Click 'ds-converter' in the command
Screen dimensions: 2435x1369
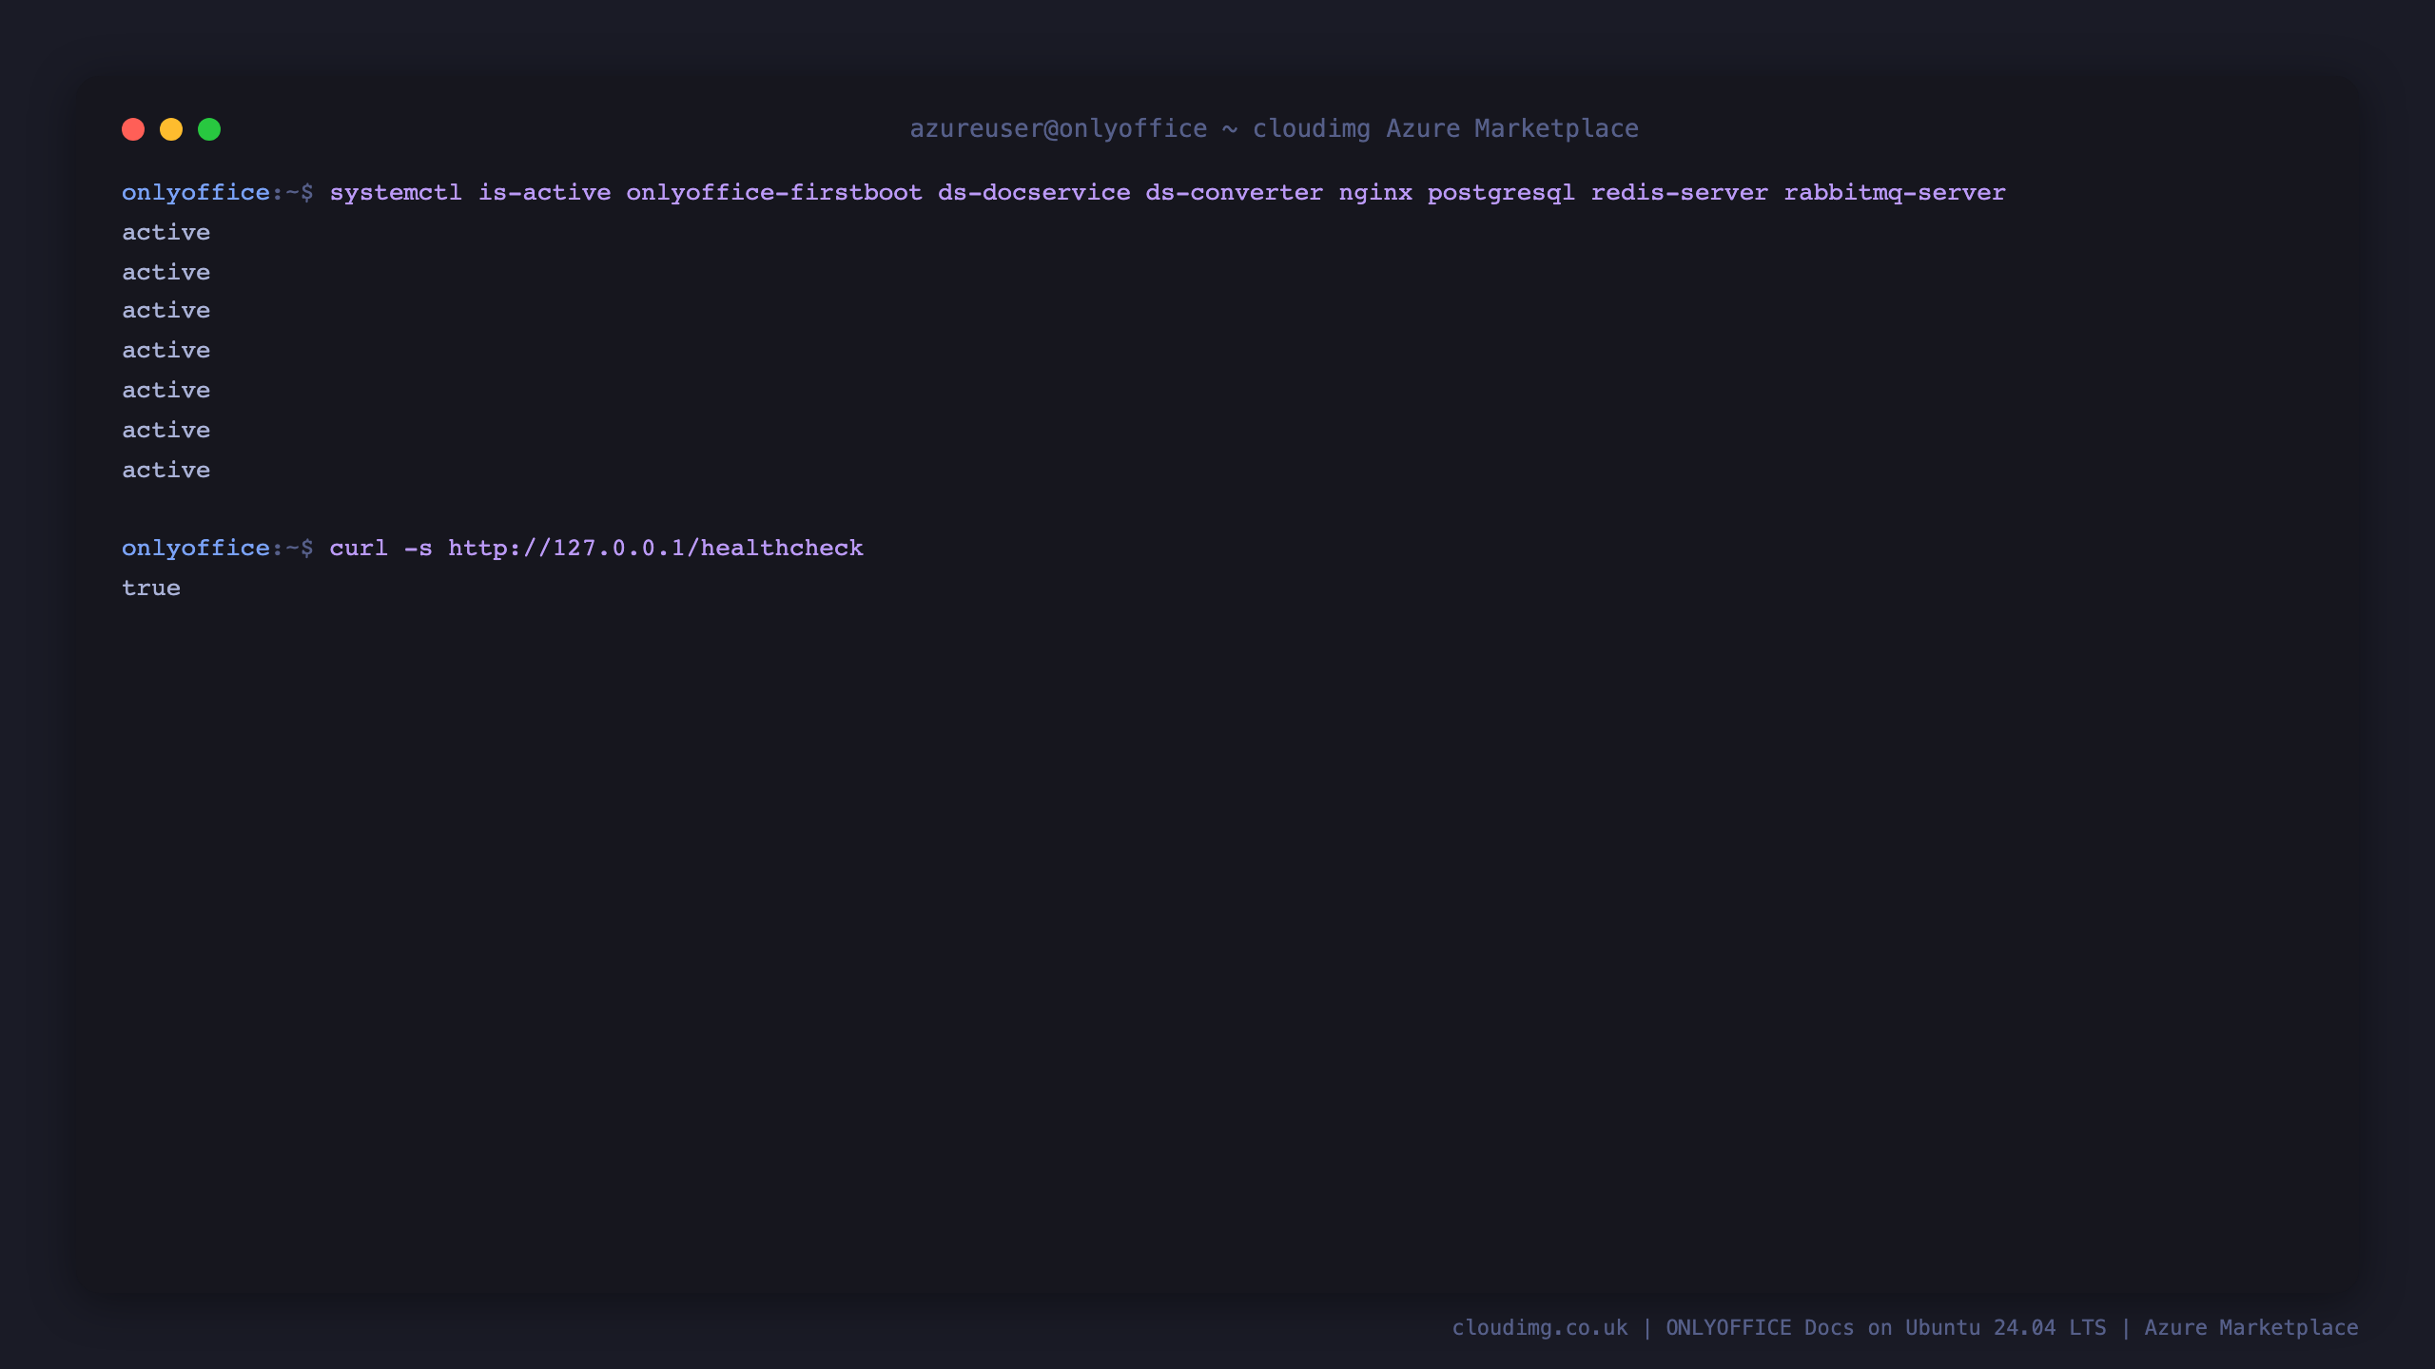1235,192
